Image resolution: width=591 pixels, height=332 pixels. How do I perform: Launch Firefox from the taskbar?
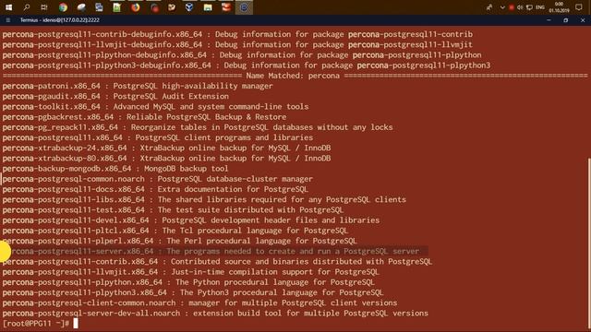pyautogui.click(x=136, y=7)
